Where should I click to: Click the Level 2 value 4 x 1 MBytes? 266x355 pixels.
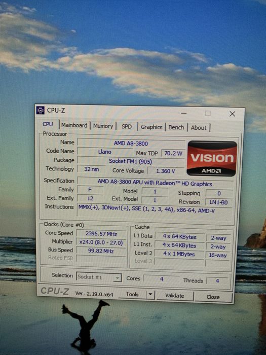click(179, 254)
